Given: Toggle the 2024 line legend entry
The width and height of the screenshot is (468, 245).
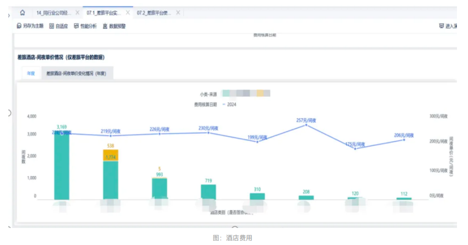Looking at the screenshot, I should point(229,105).
